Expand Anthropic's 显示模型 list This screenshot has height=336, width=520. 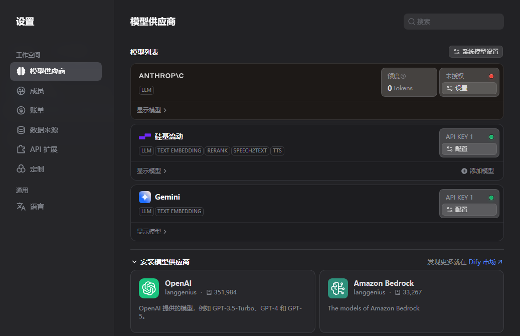tap(151, 110)
